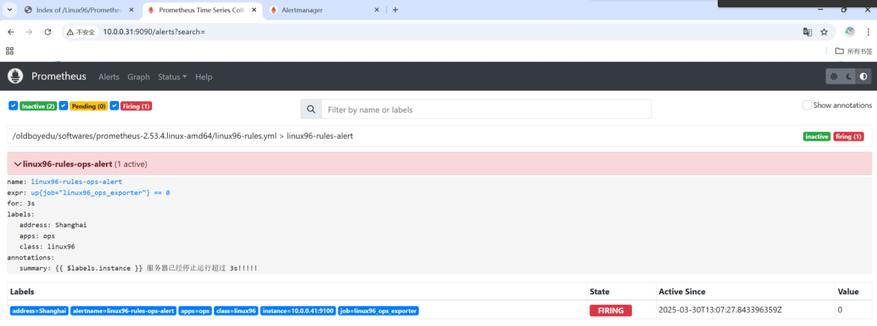
Task: Click the linux96-rules.yml rule group path
Action: pyautogui.click(x=183, y=136)
